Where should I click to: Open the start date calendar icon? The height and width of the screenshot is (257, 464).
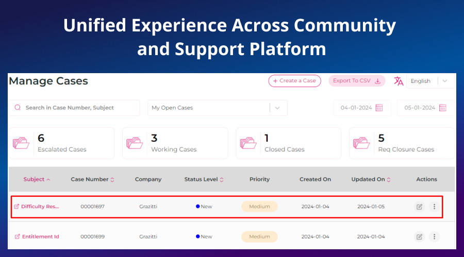click(379, 108)
